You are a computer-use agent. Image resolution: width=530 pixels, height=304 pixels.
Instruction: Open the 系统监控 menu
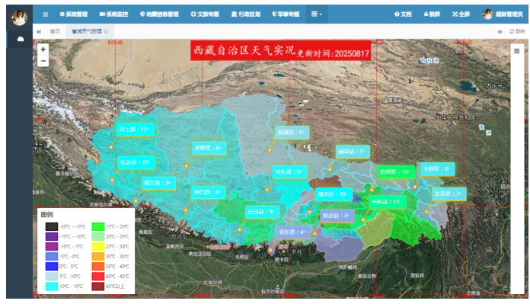click(114, 14)
